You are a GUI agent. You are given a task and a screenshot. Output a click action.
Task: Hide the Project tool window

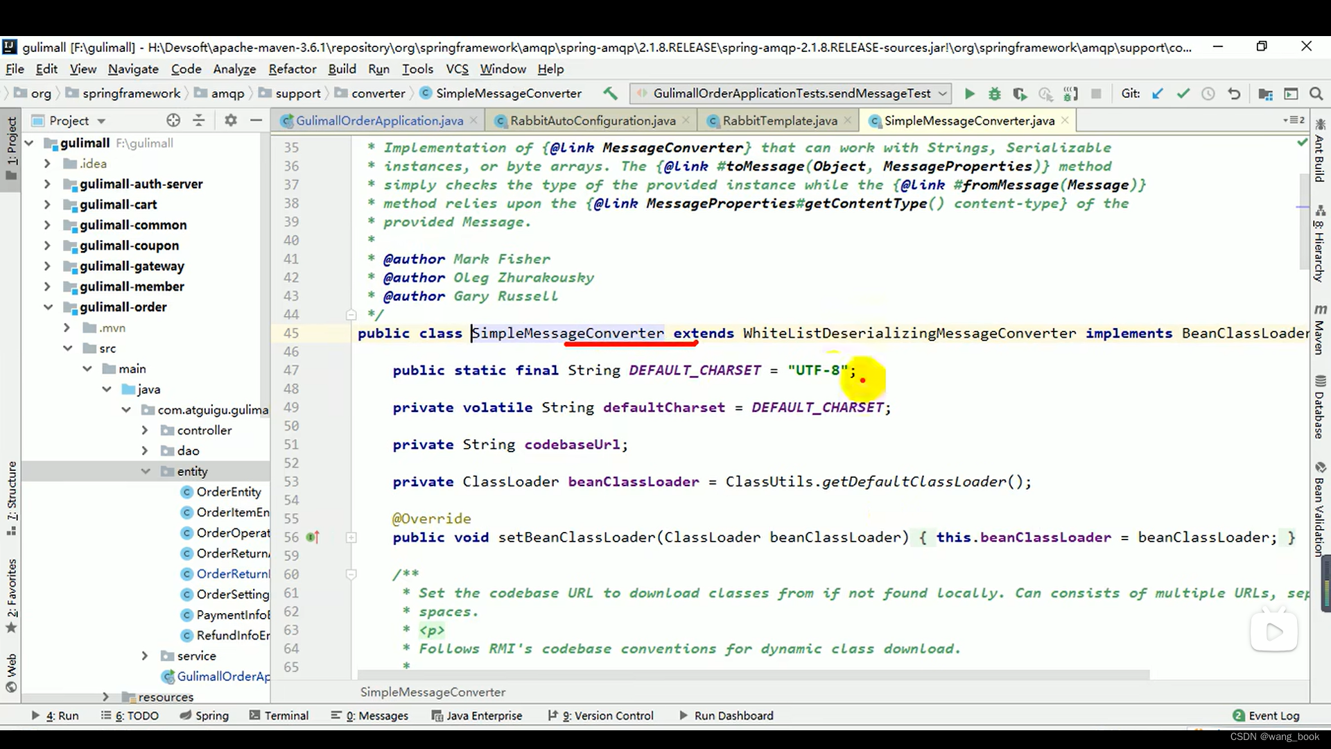pyautogui.click(x=256, y=120)
